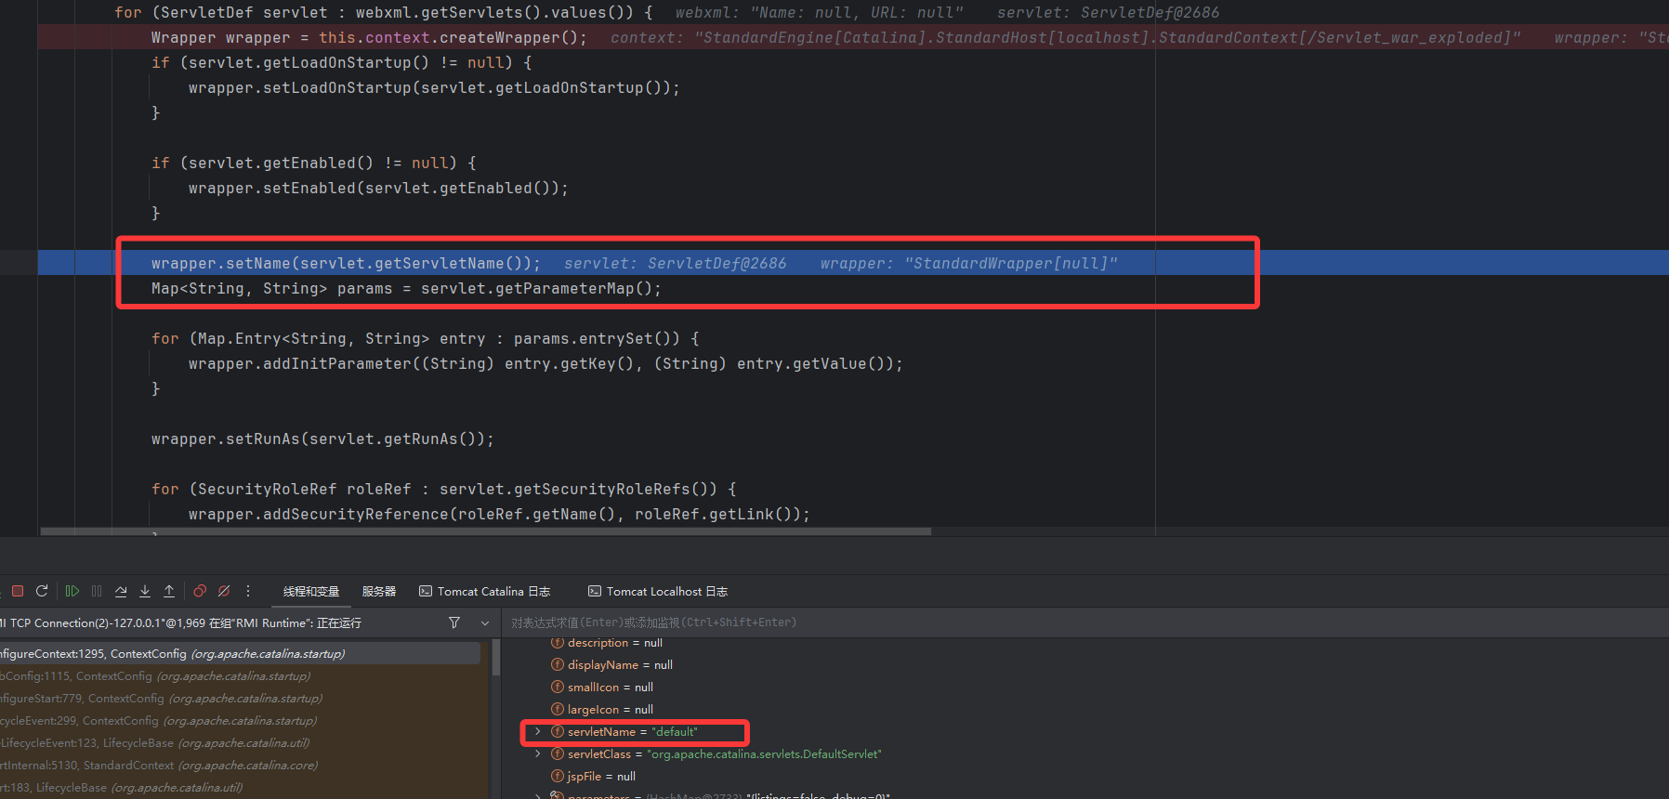Pause the running program
This screenshot has width=1669, height=799.
click(97, 591)
